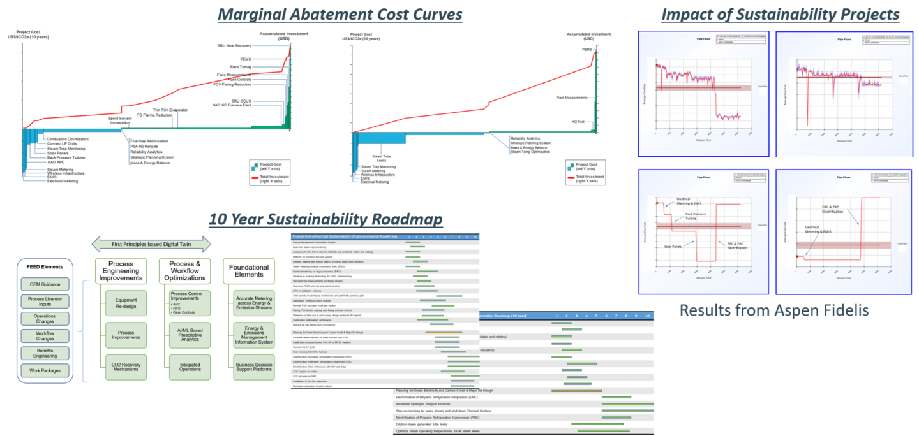The width and height of the screenshot is (919, 436).
Task: Select the Stop incinerating tar water stream row
Action: point(525,411)
